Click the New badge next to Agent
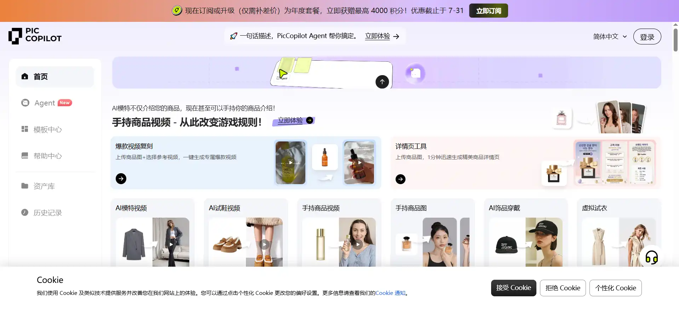Image resolution: width=679 pixels, height=309 pixels. click(65, 103)
